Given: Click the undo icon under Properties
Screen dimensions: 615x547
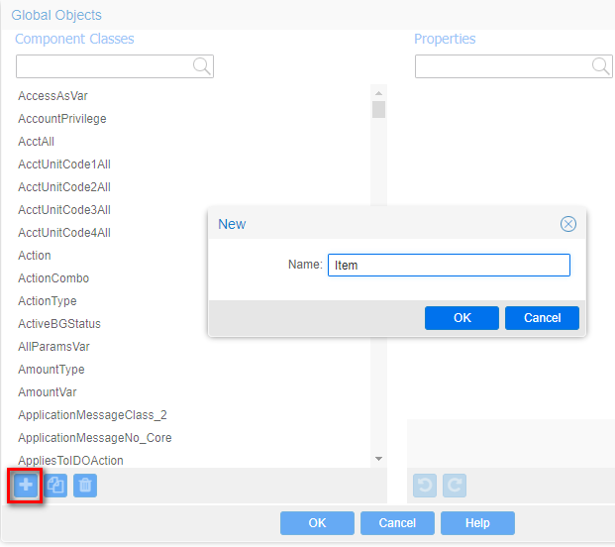Looking at the screenshot, I should (425, 486).
